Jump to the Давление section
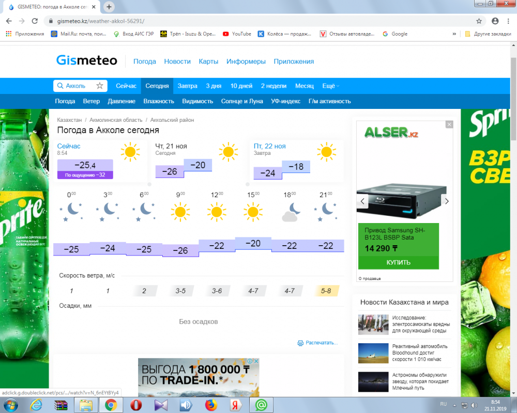The height and width of the screenshot is (413, 517). 121,101
